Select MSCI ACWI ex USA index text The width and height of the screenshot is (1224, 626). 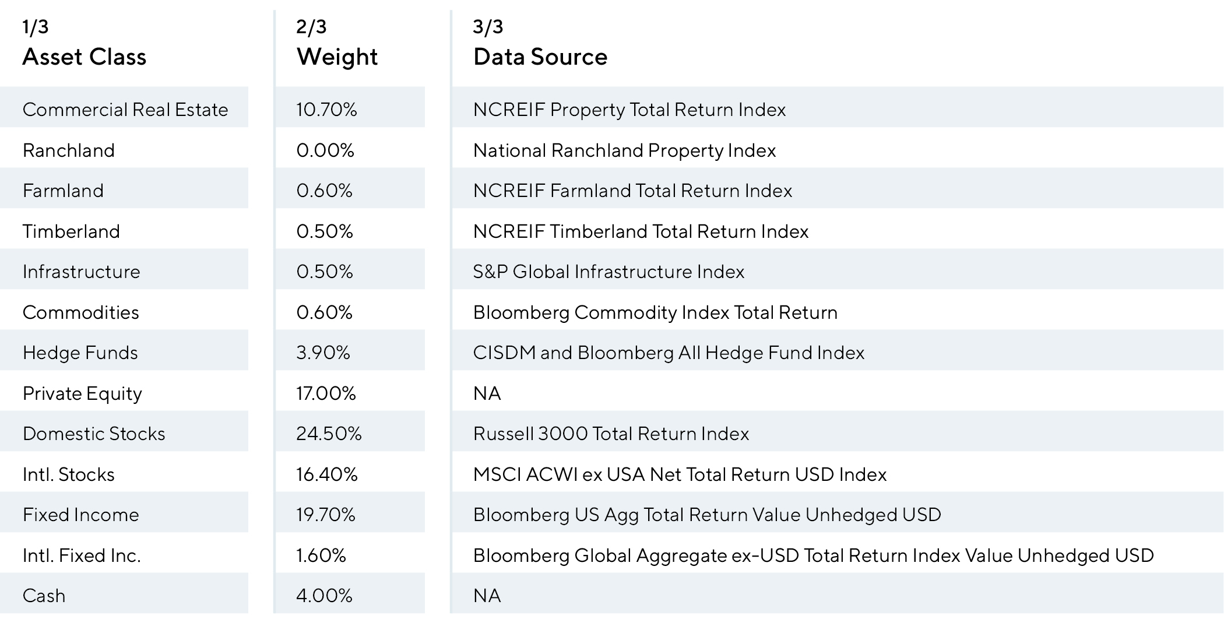[680, 474]
